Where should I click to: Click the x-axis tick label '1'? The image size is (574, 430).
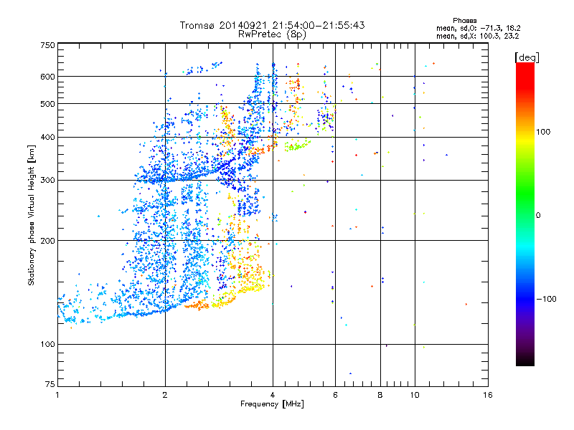[x=57, y=395]
